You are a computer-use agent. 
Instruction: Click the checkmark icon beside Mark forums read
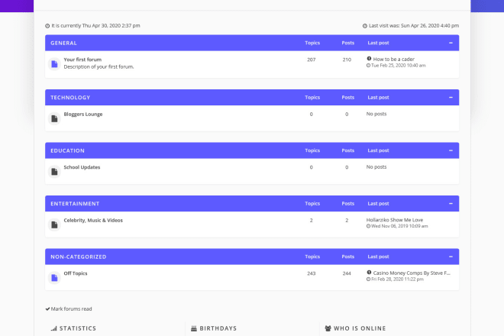[x=47, y=309]
